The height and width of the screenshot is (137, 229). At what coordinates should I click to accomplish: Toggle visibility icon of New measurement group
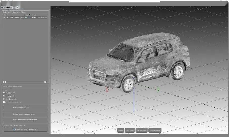30,17
